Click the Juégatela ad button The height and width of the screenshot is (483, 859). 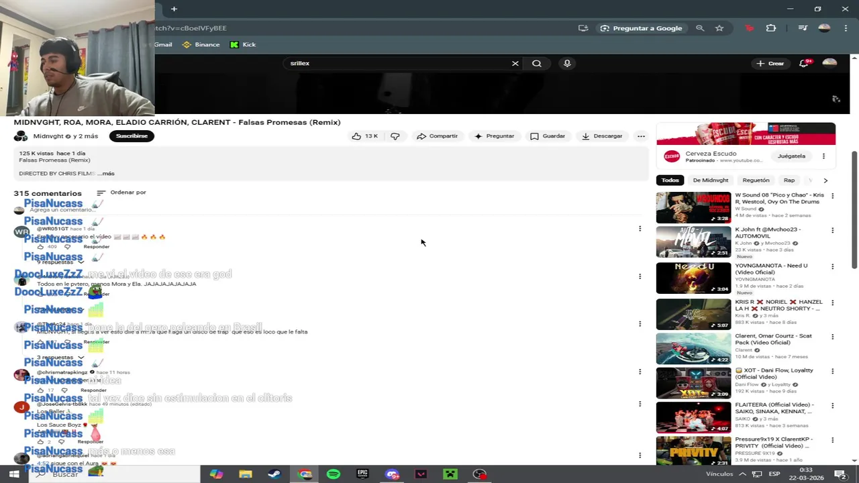pyautogui.click(x=791, y=156)
